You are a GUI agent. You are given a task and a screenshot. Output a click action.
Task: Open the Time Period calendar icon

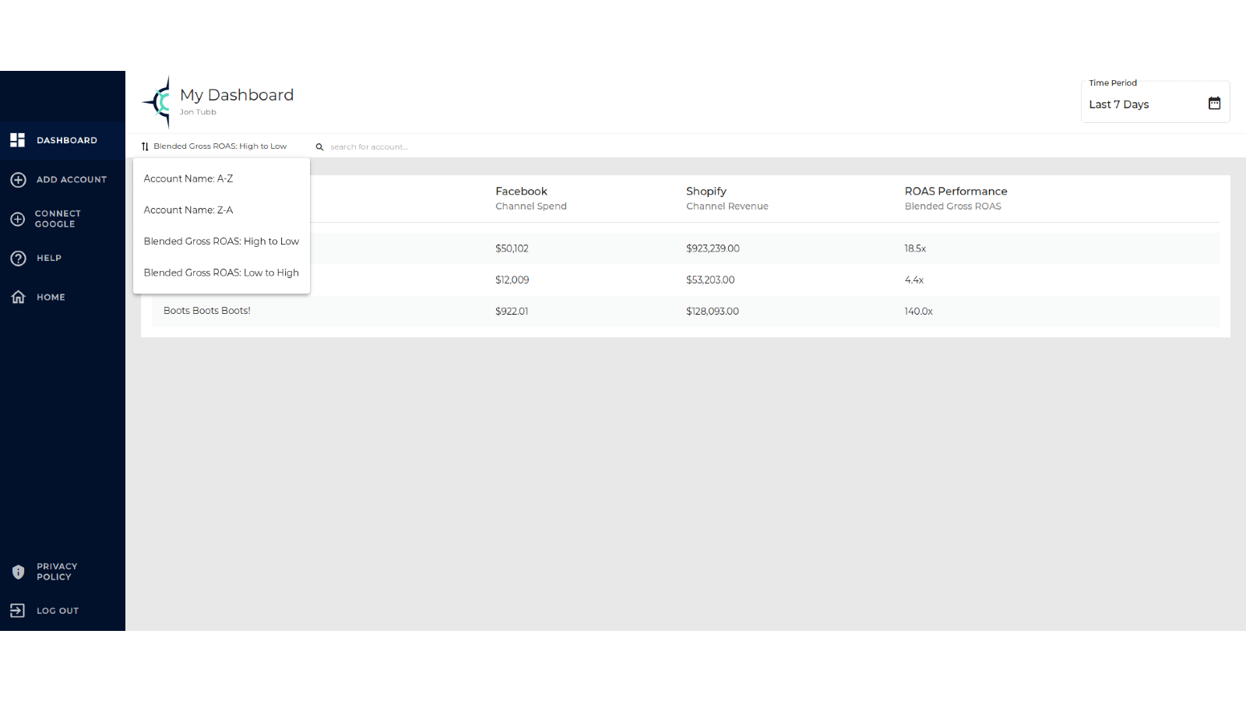coord(1214,103)
